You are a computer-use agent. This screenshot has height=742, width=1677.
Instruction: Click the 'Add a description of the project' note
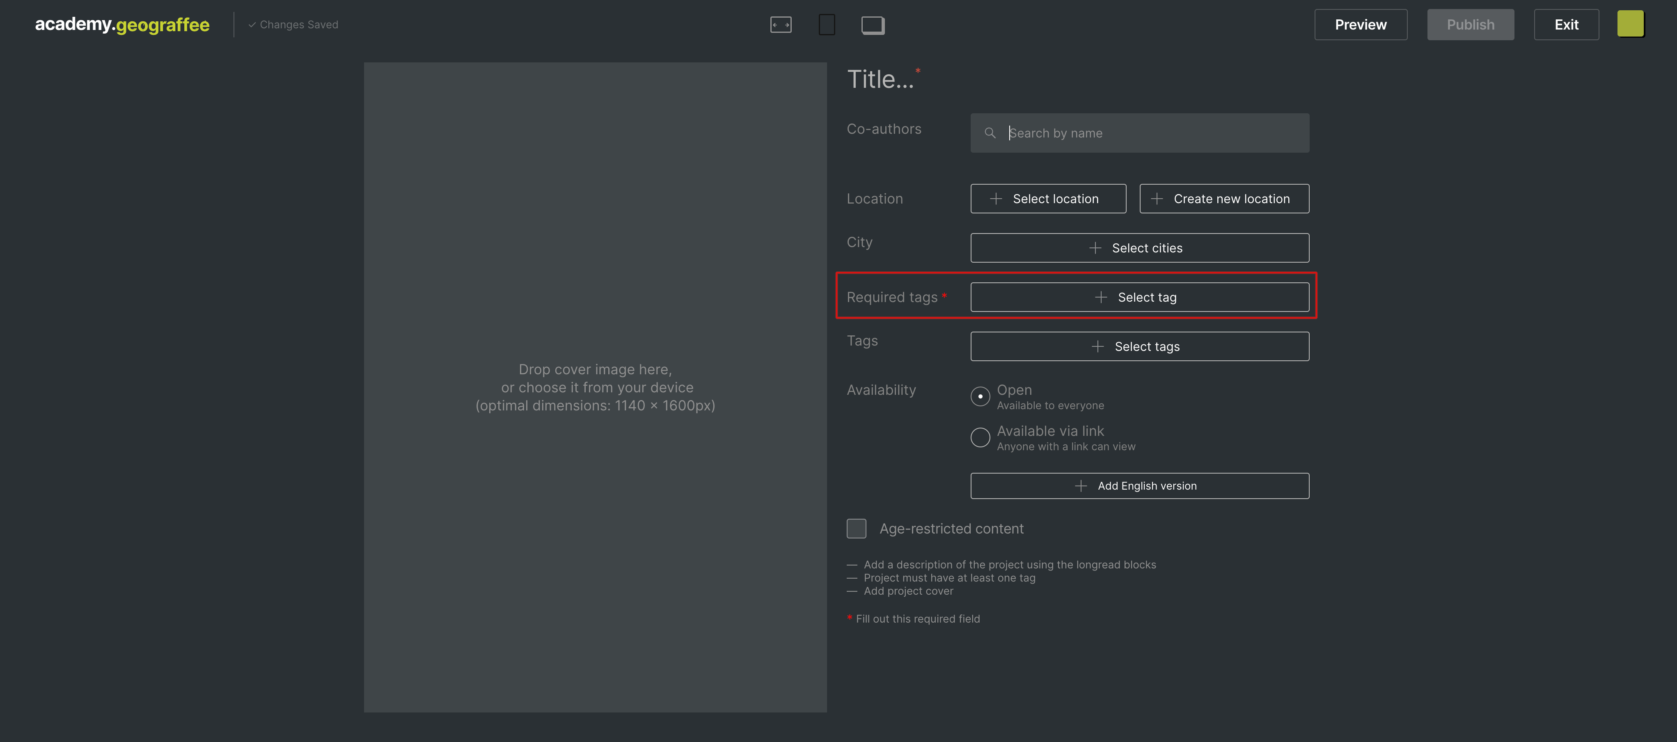coord(1010,565)
